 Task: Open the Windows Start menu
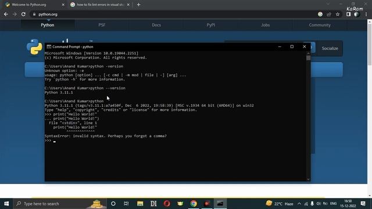coord(6,204)
